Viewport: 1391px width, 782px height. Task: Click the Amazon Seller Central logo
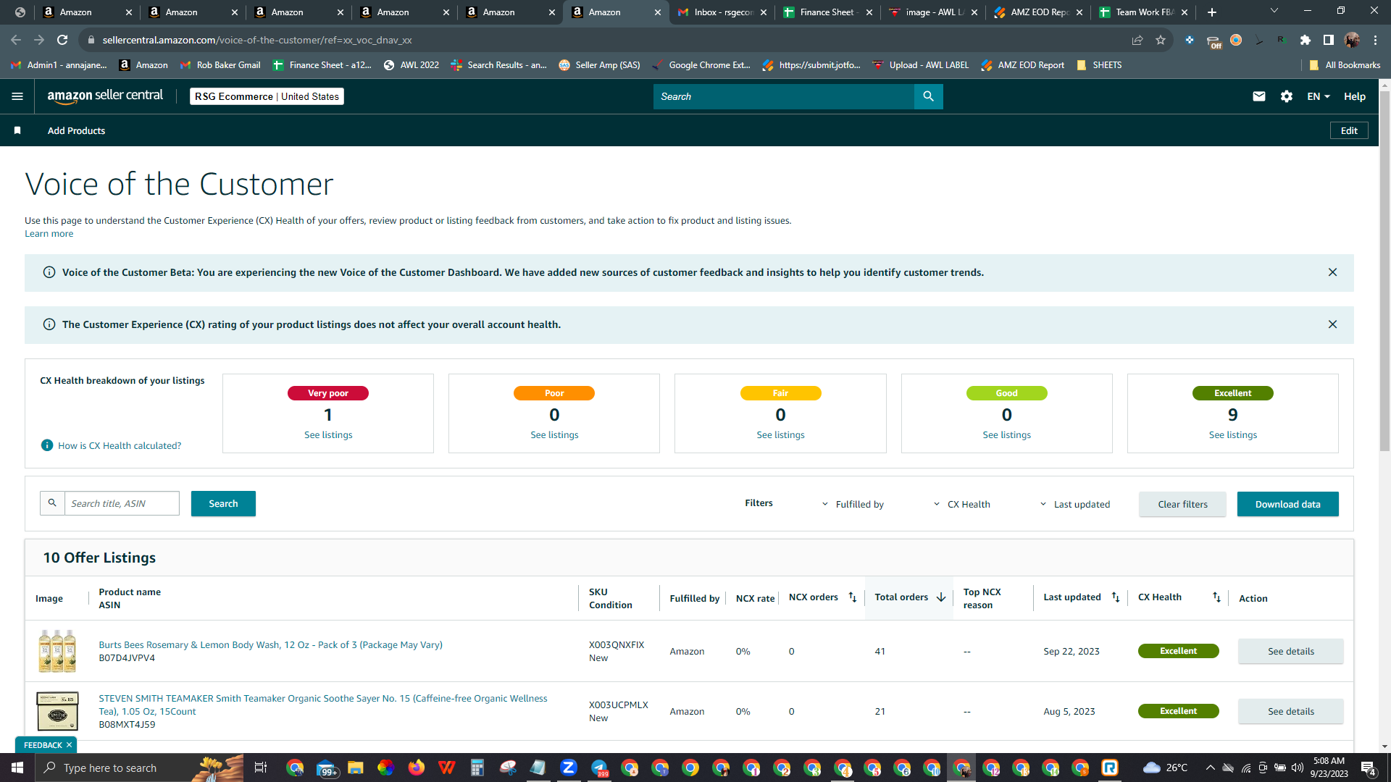point(105,96)
